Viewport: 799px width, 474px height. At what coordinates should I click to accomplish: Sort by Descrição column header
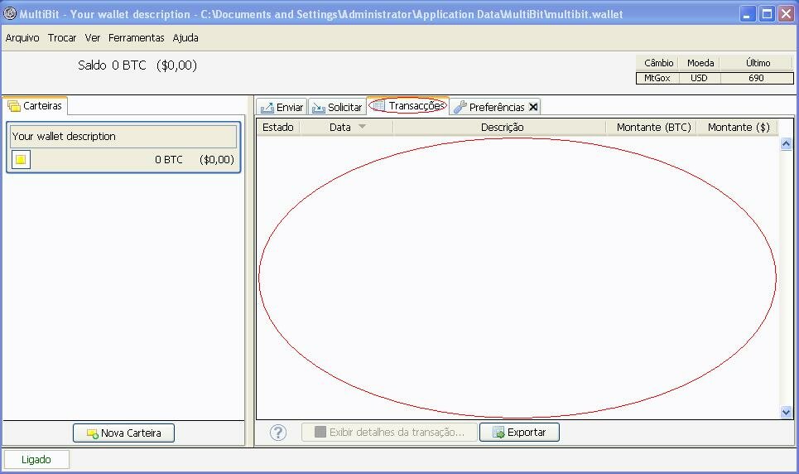pyautogui.click(x=502, y=127)
